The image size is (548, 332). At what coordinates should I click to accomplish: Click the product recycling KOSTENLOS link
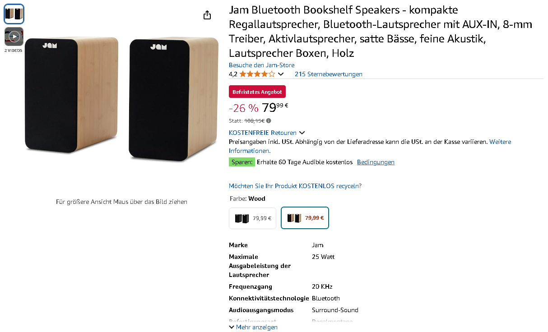click(295, 186)
